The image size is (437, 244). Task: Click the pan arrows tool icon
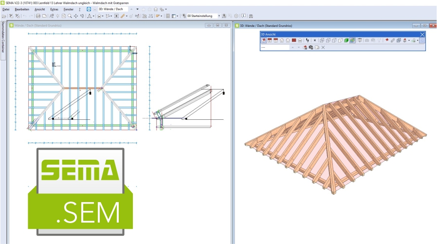(x=75, y=16)
